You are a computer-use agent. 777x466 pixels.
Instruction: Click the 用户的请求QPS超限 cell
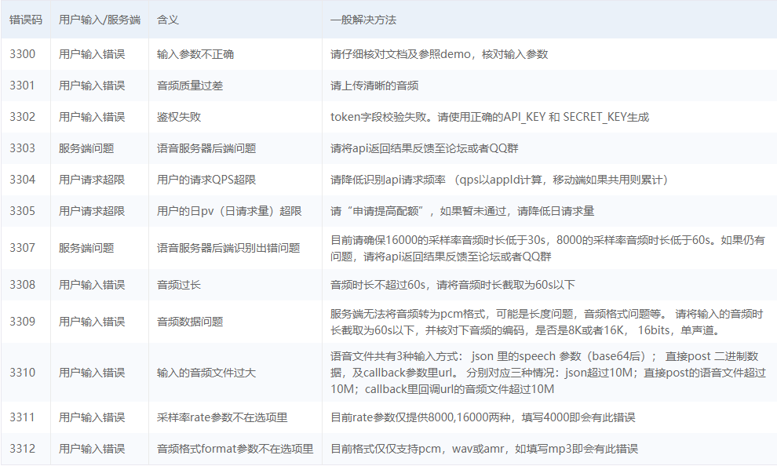coord(206,180)
